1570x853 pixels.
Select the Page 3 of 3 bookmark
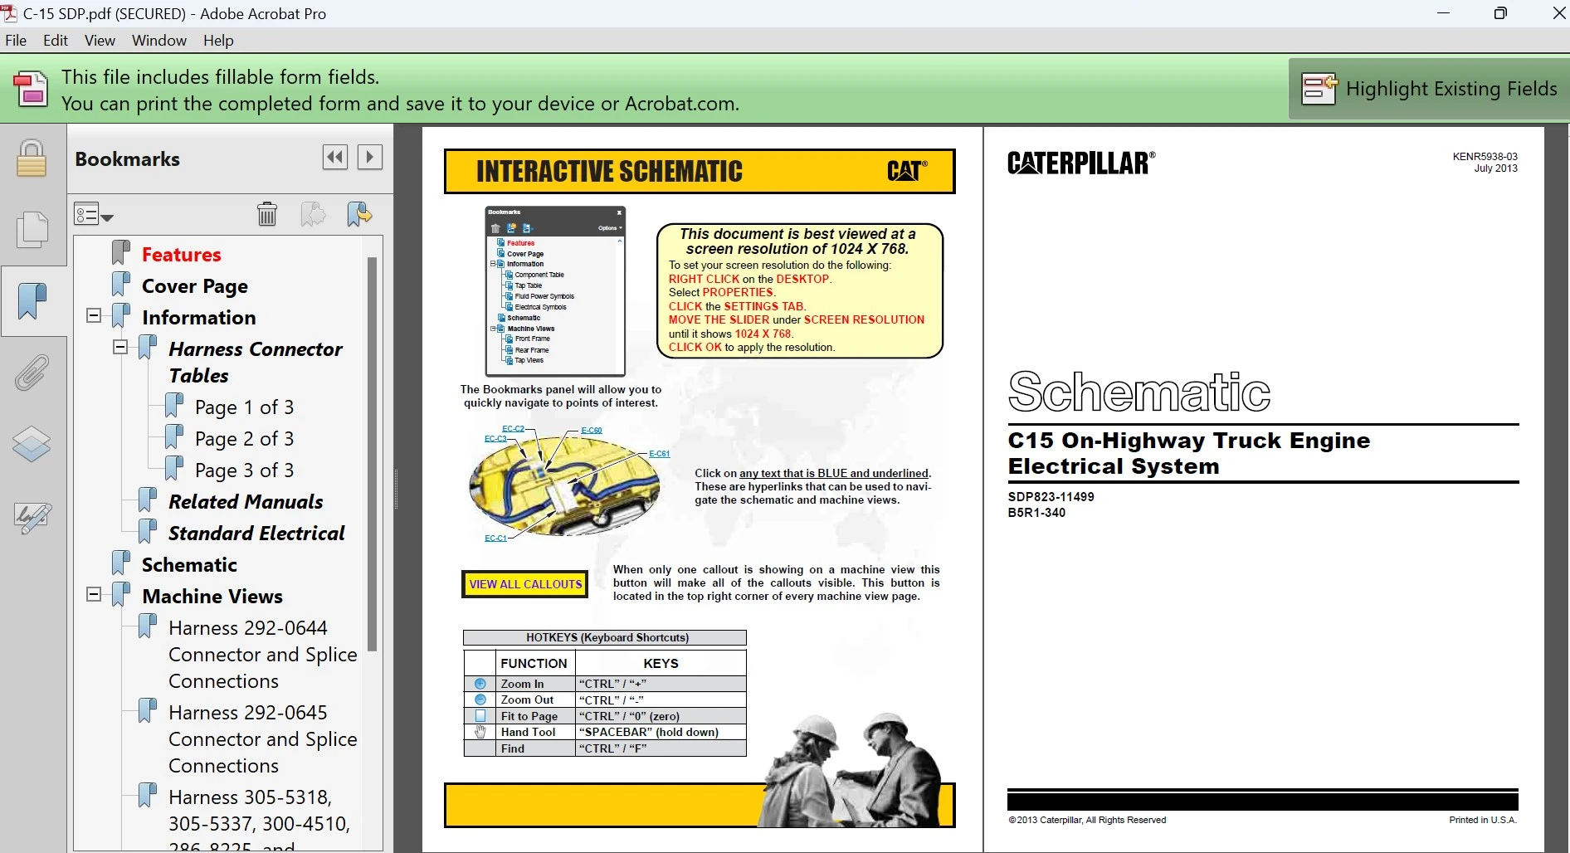pos(244,470)
